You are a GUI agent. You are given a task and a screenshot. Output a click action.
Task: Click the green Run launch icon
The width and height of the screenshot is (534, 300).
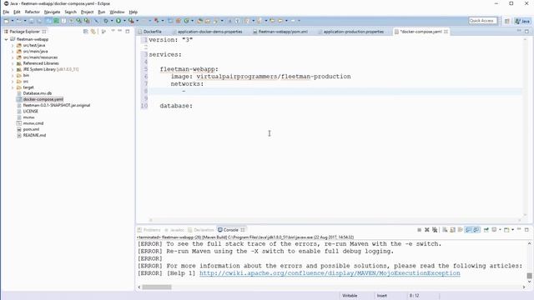point(118,21)
